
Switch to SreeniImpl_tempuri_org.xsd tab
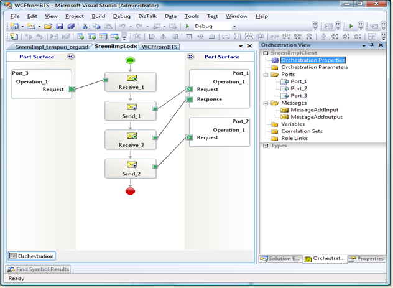52,47
